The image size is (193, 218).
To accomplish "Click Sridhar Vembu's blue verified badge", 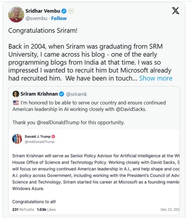I will (x=64, y=11).
